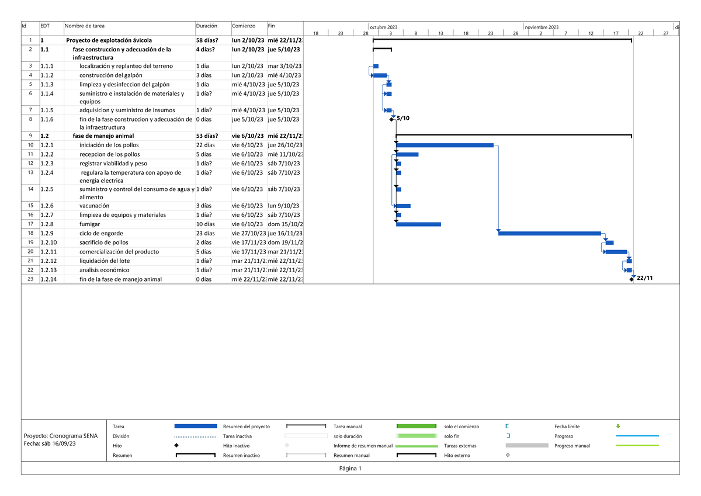The image size is (701, 496).
Task: Click the Comienzo column header
Action: 244,26
